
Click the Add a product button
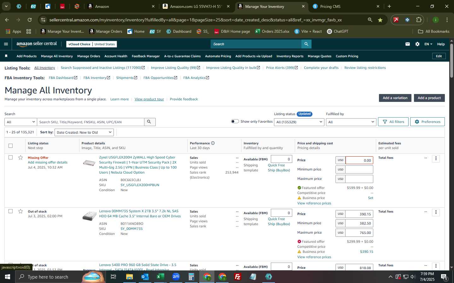[429, 98]
